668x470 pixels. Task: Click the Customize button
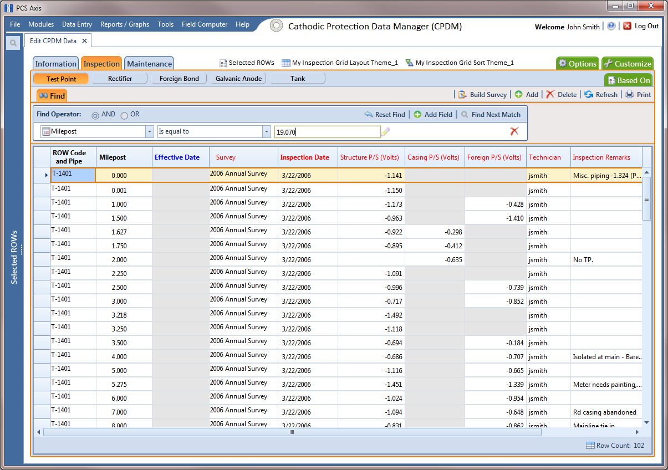[x=627, y=63]
